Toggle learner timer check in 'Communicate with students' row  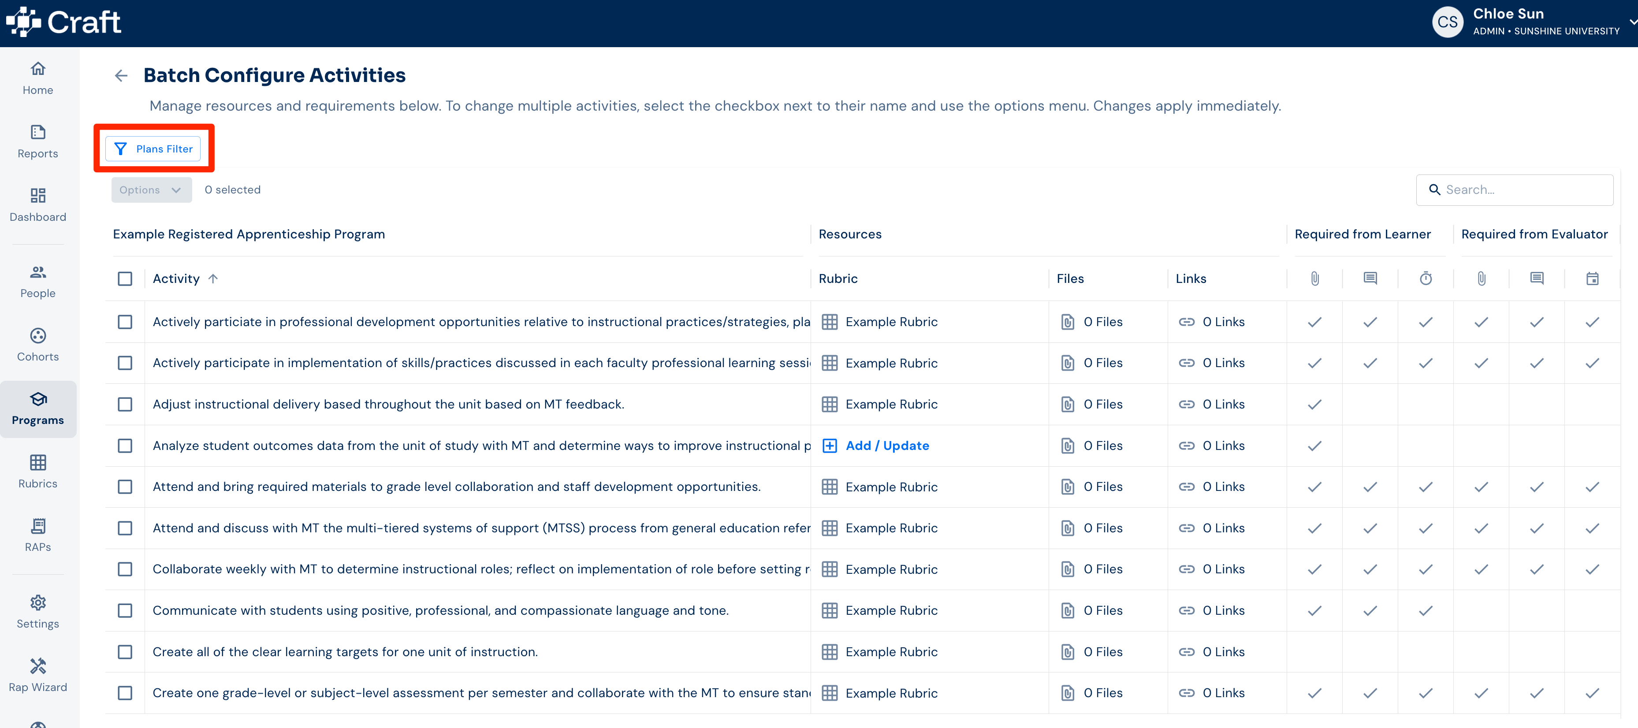pyautogui.click(x=1426, y=610)
